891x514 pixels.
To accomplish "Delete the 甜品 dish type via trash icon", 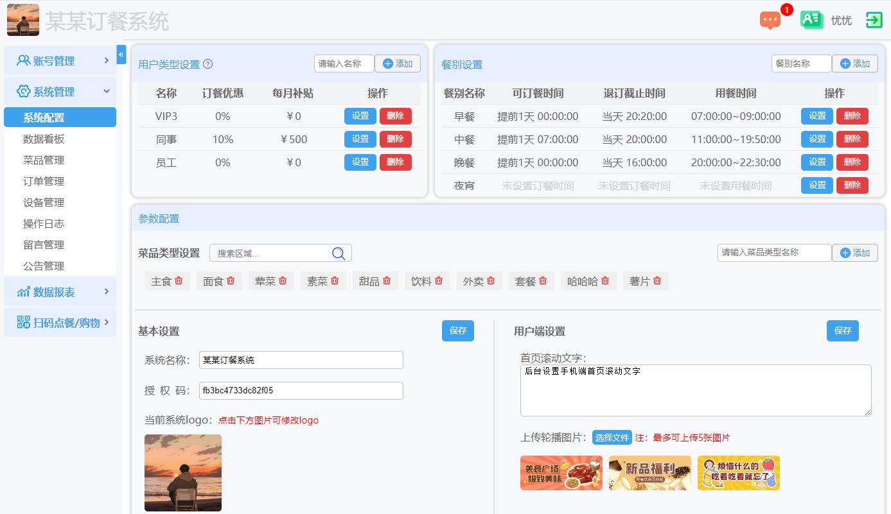I will 387,280.
